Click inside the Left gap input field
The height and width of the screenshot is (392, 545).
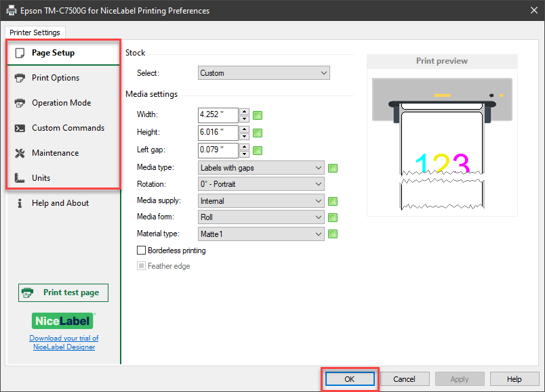pyautogui.click(x=217, y=150)
